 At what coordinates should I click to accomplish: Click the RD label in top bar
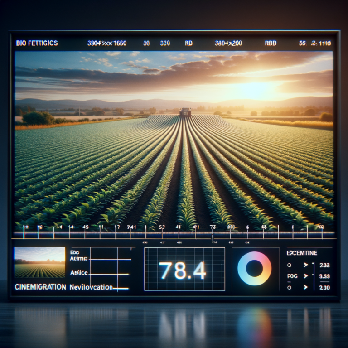[188, 43]
